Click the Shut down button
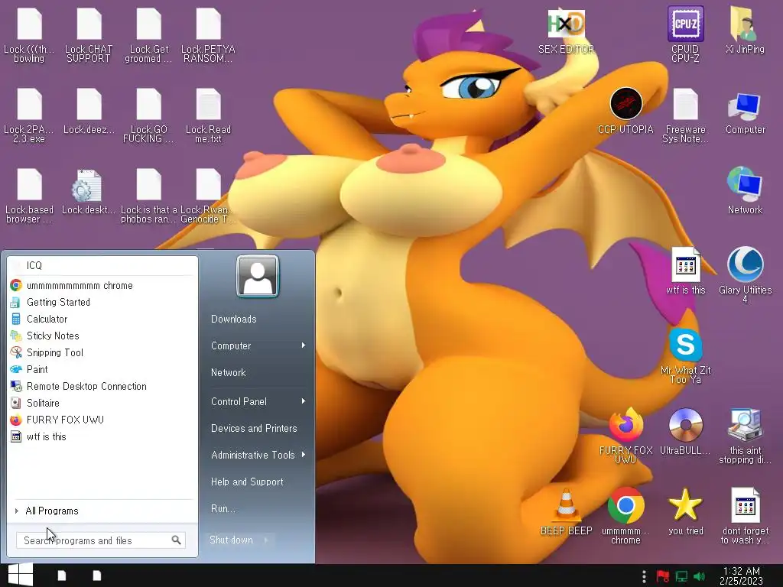Image resolution: width=783 pixels, height=587 pixels. [231, 540]
